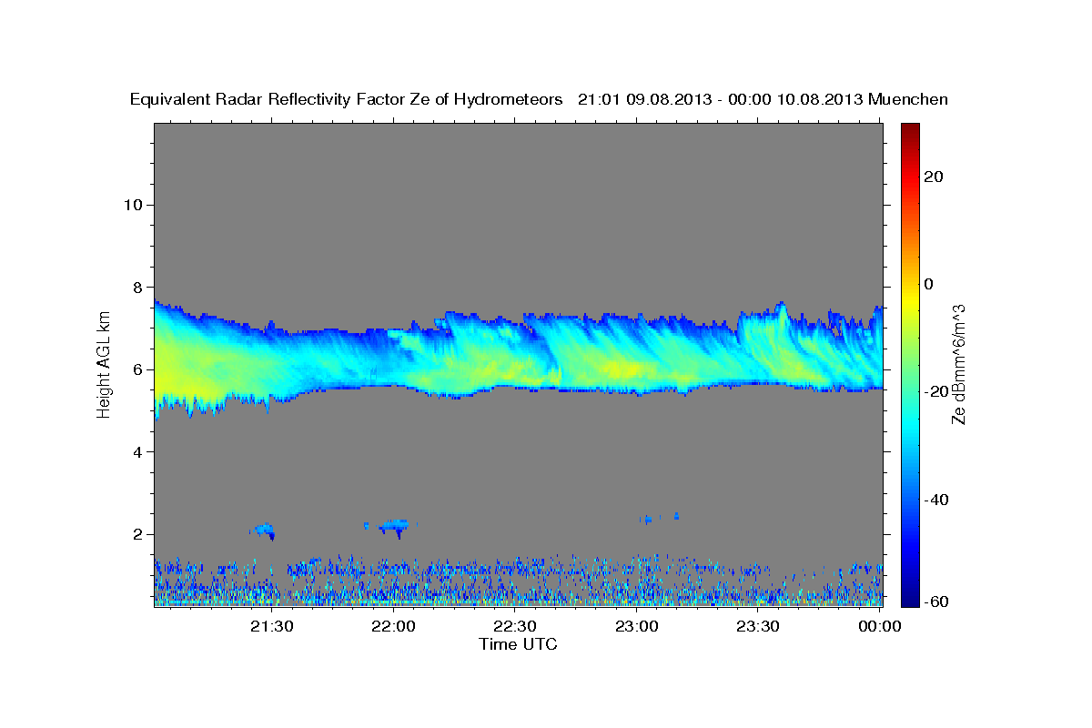The height and width of the screenshot is (728, 1092).
Task: Click the height tick label 6
Action: tap(138, 369)
